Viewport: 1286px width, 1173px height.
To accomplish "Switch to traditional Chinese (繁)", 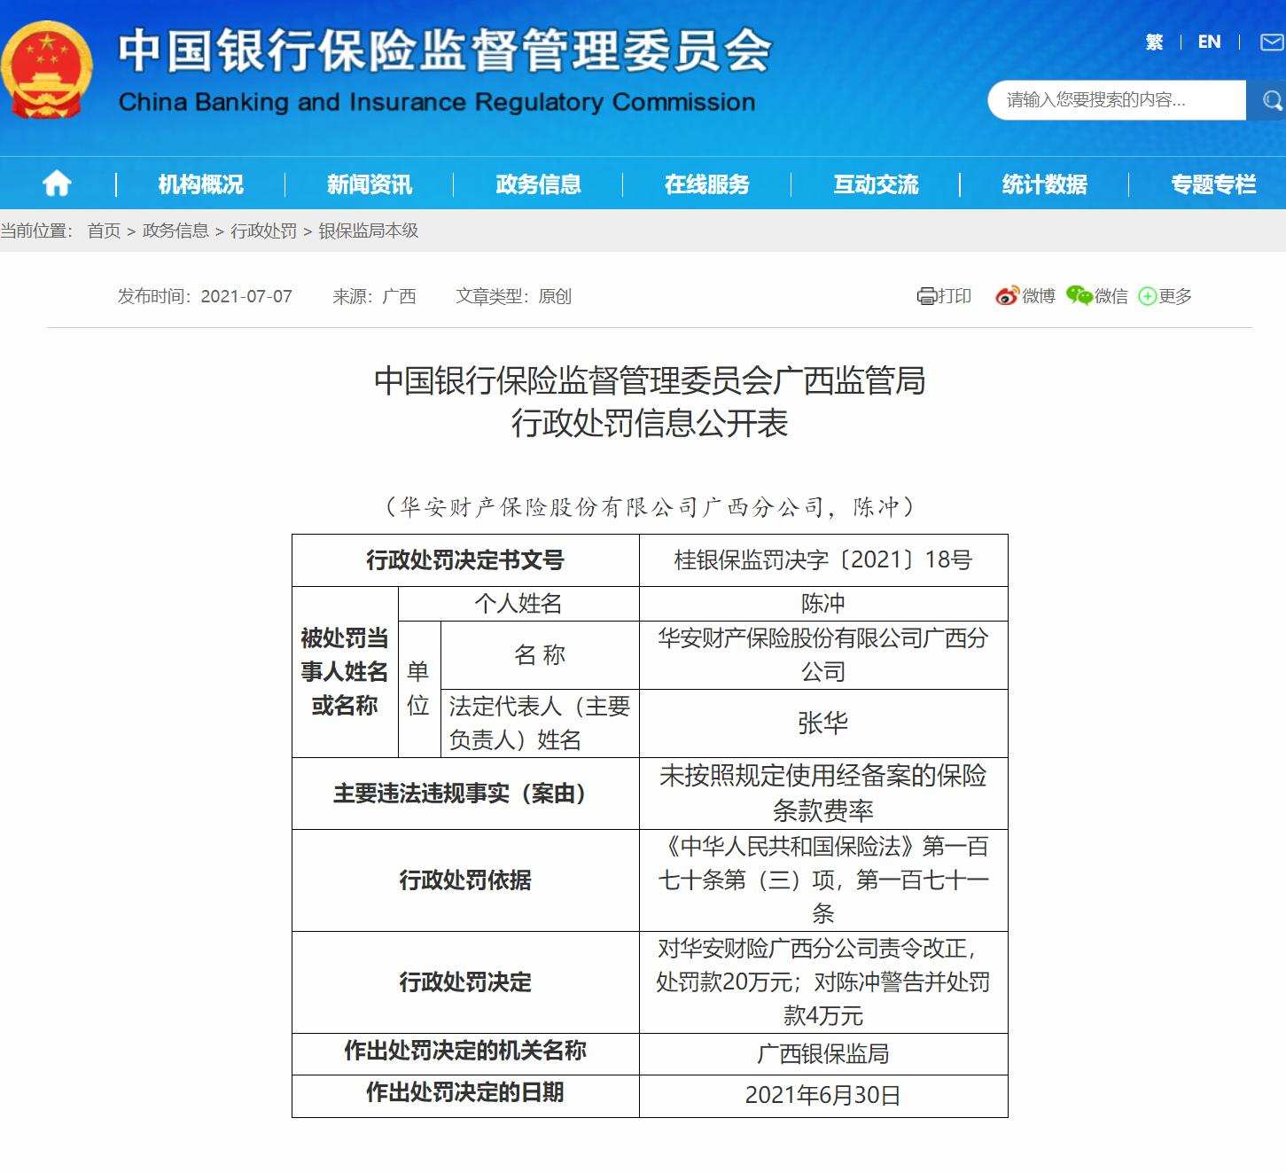I will coord(1154,42).
